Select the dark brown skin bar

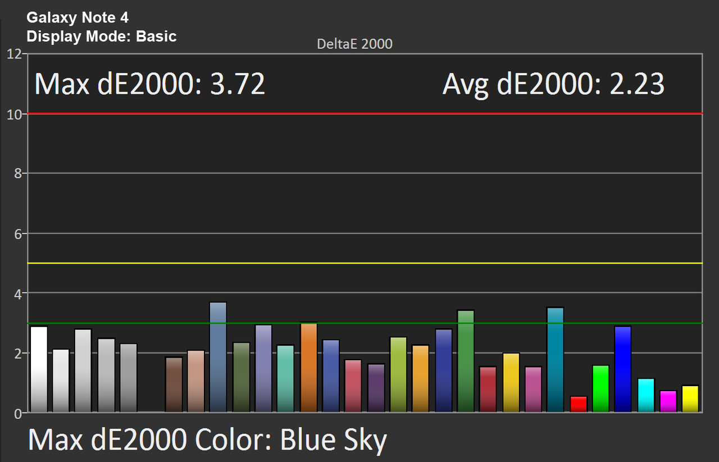pyautogui.click(x=174, y=385)
